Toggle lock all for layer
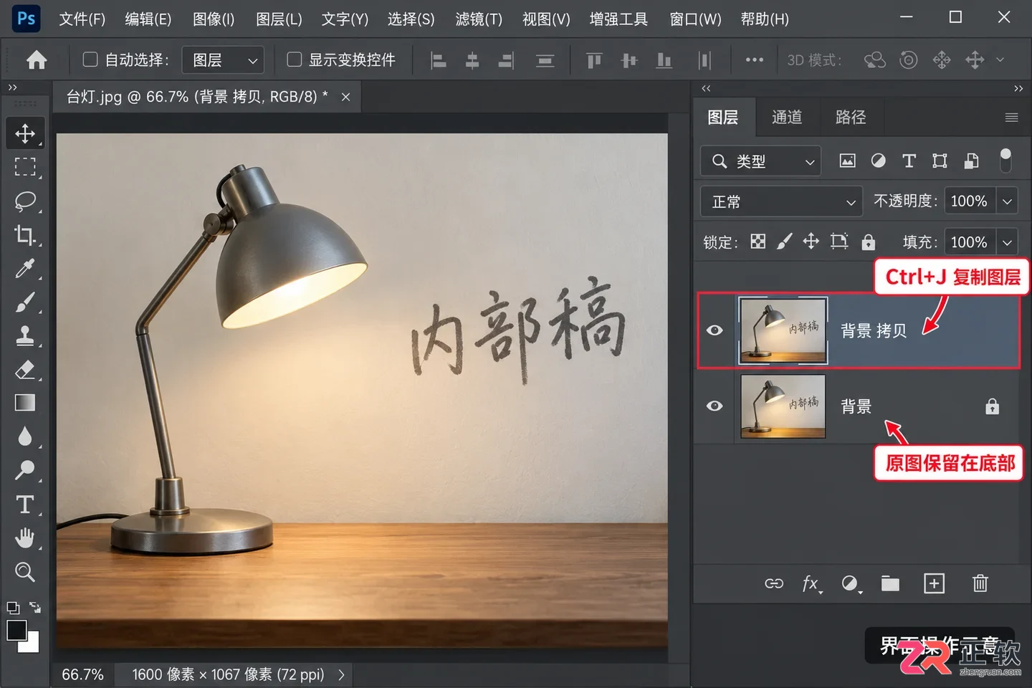The width and height of the screenshot is (1032, 688). [x=868, y=242]
